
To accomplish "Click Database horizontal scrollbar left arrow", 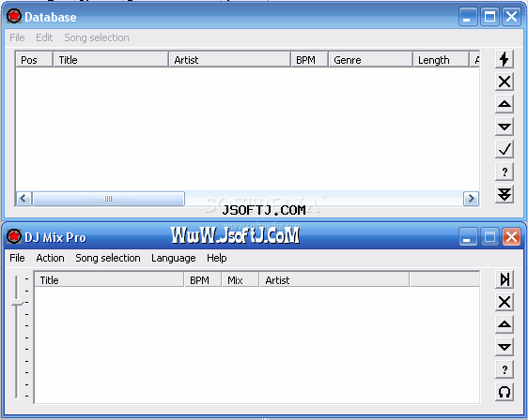I will pos(23,199).
